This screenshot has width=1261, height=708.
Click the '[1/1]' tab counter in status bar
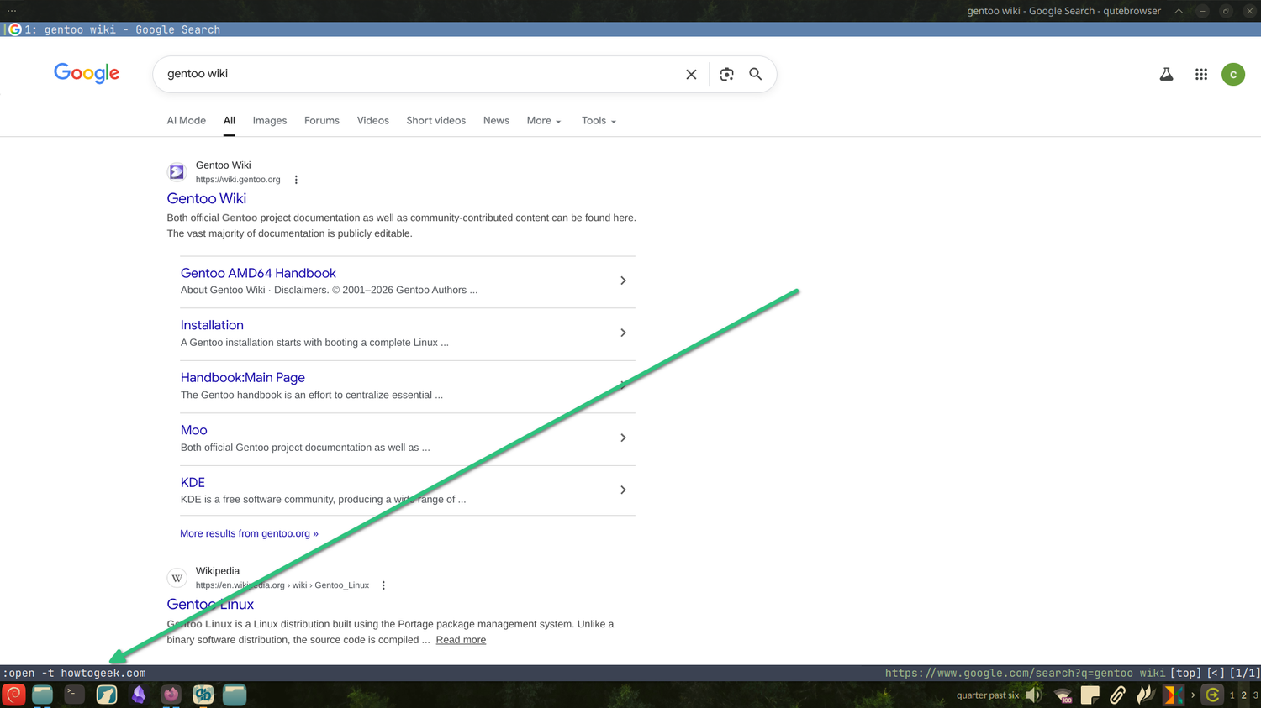[x=1245, y=673]
